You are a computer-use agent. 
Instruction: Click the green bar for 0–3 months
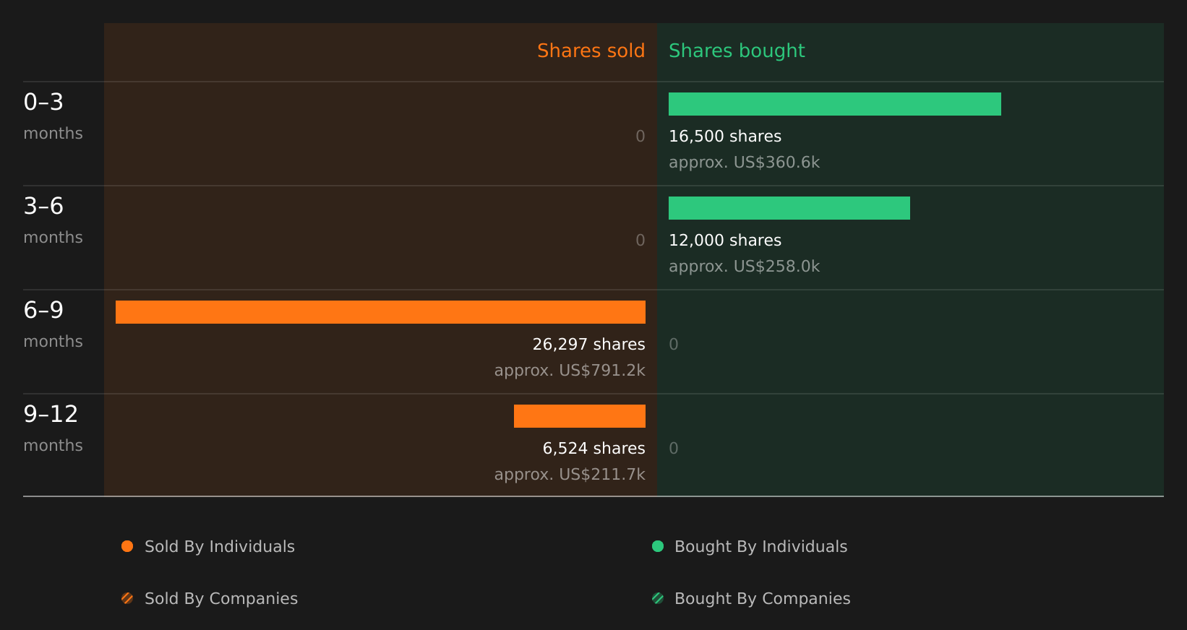pyautogui.click(x=835, y=104)
